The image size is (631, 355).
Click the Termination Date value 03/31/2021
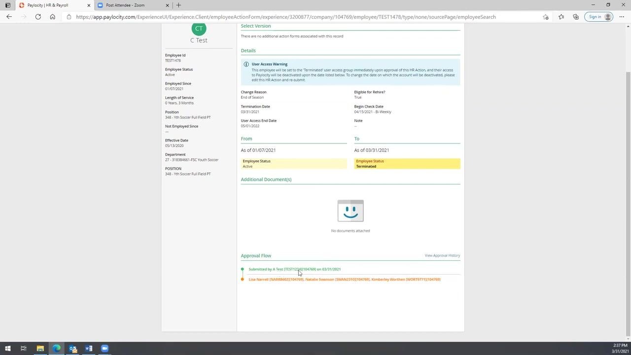(250, 112)
